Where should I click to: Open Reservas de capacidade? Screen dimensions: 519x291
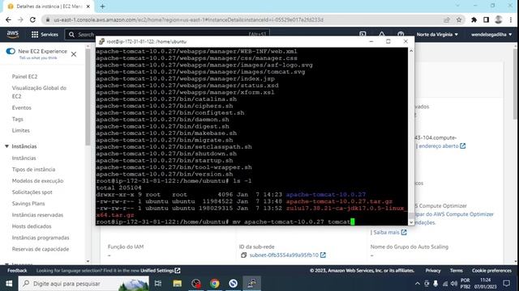click(x=41, y=249)
